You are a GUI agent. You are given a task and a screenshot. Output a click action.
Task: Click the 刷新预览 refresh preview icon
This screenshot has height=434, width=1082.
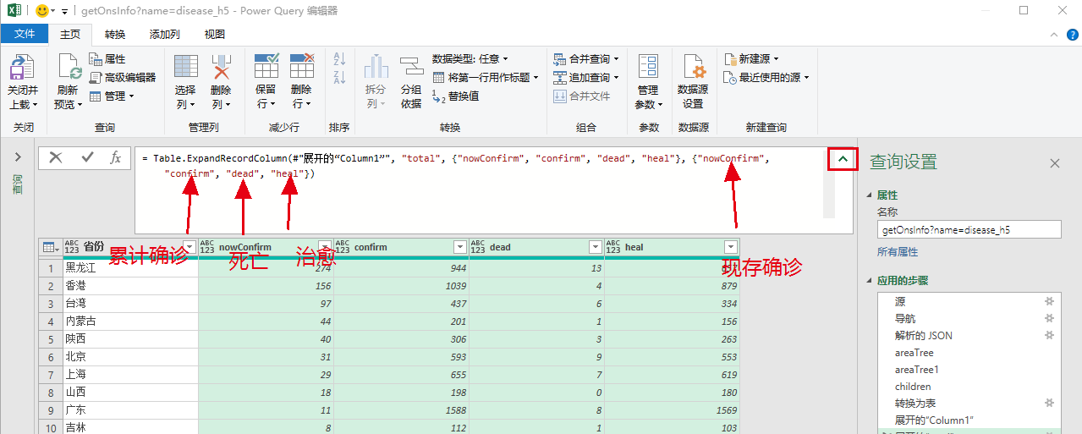click(68, 68)
